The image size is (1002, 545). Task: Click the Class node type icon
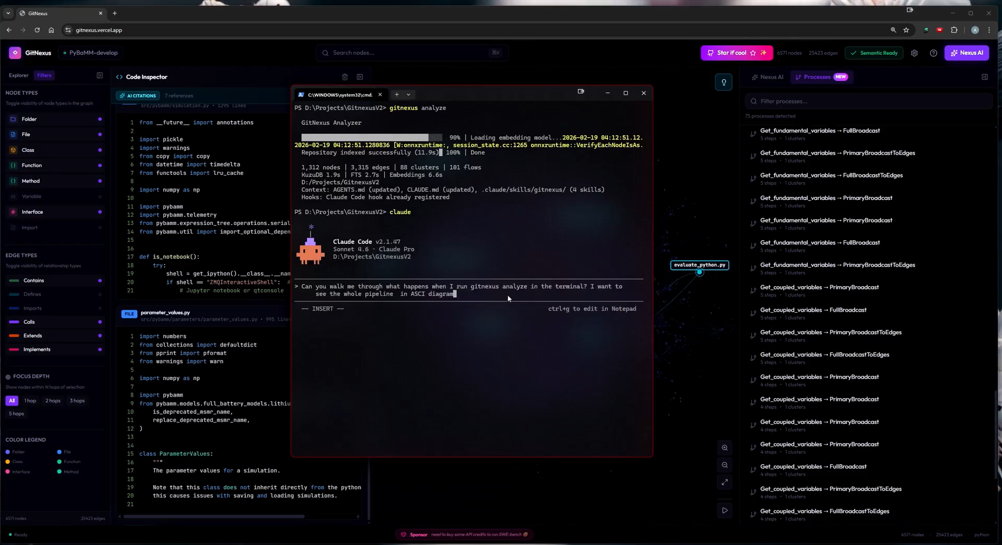click(x=13, y=150)
